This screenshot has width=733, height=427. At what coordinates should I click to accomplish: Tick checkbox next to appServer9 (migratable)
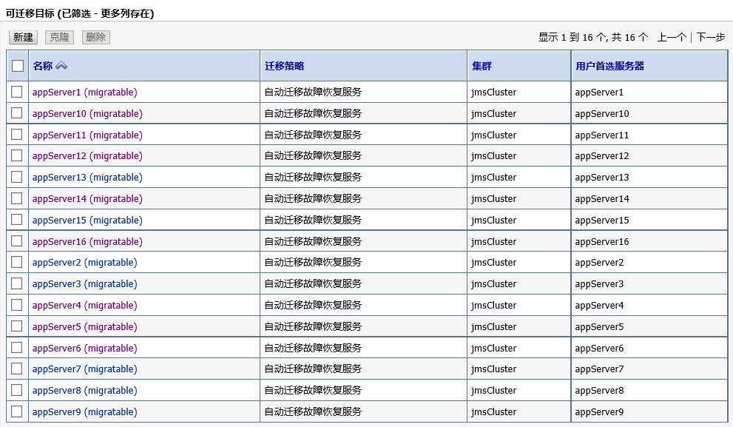point(17,411)
